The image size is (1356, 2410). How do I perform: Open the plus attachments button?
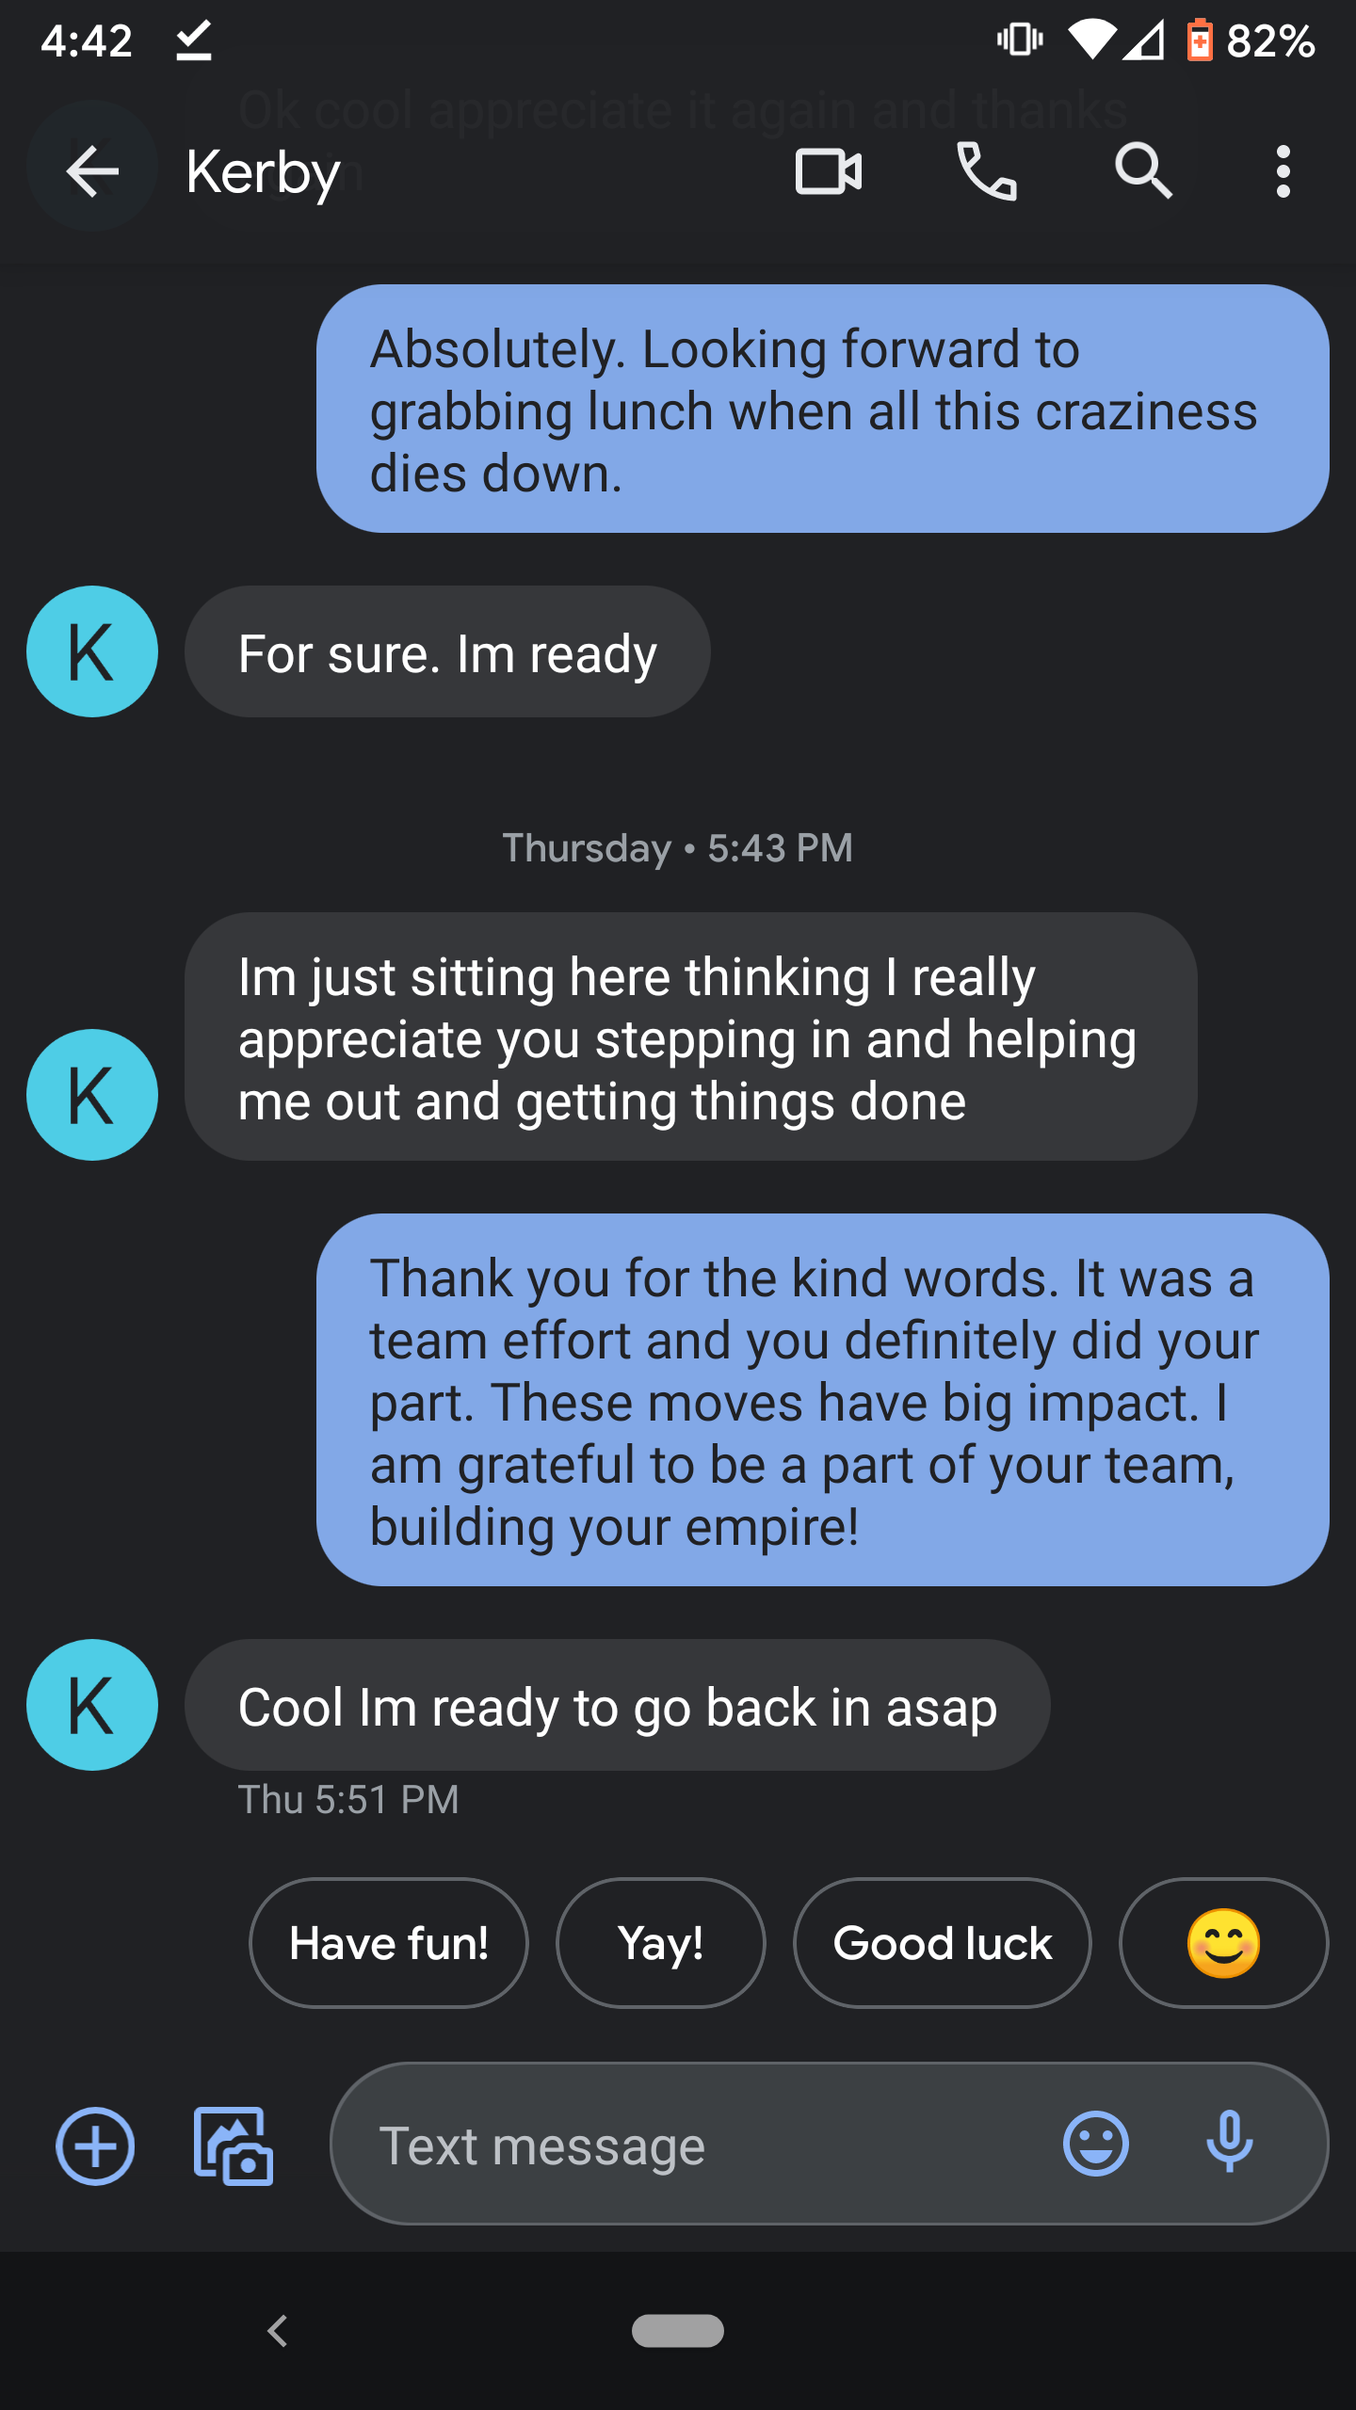coord(95,2145)
